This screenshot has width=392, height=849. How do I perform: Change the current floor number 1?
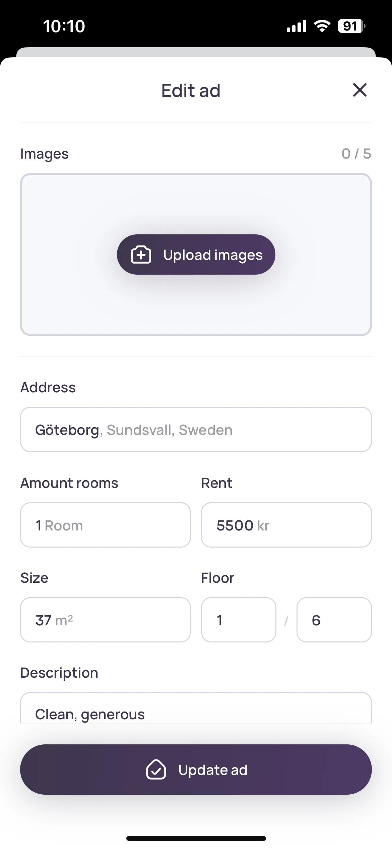(239, 620)
